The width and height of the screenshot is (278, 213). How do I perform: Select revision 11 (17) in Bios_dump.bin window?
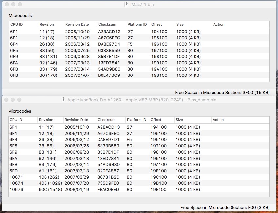click(46, 127)
